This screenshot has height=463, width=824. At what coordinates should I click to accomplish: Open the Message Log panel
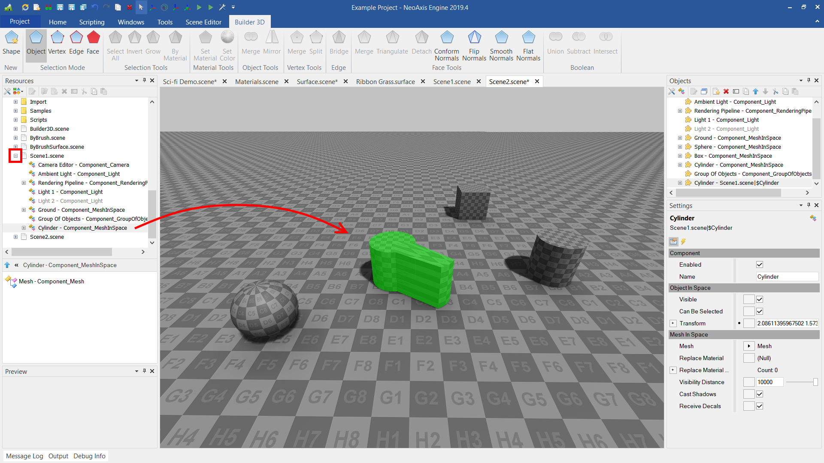[24, 456]
